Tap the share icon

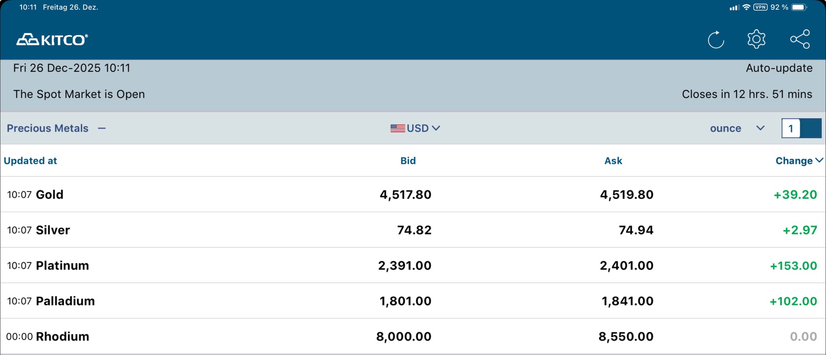pos(800,40)
